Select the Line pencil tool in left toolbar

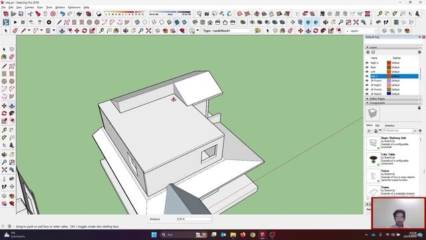tap(4, 66)
